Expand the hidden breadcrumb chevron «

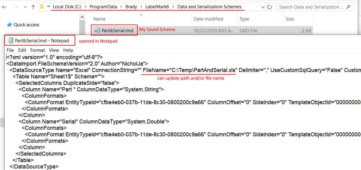pos(49,7)
